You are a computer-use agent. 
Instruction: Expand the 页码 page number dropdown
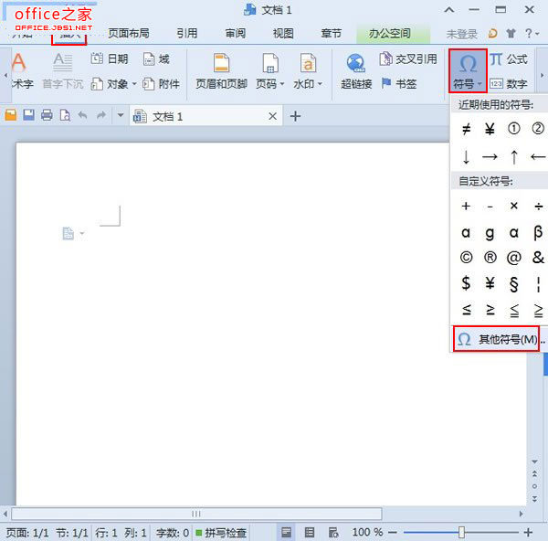point(282,84)
